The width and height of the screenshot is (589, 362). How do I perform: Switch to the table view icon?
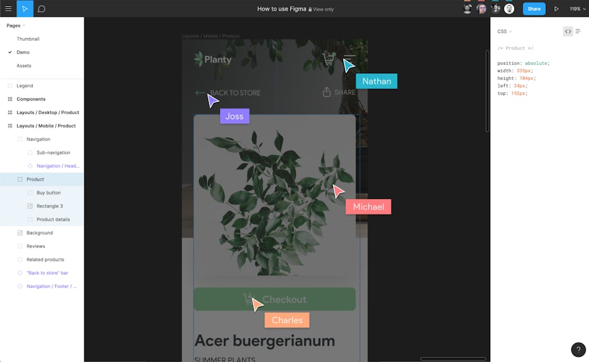(x=578, y=31)
